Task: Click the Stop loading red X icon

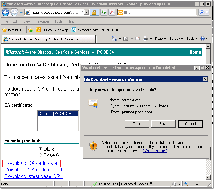Action: click(x=112, y=13)
